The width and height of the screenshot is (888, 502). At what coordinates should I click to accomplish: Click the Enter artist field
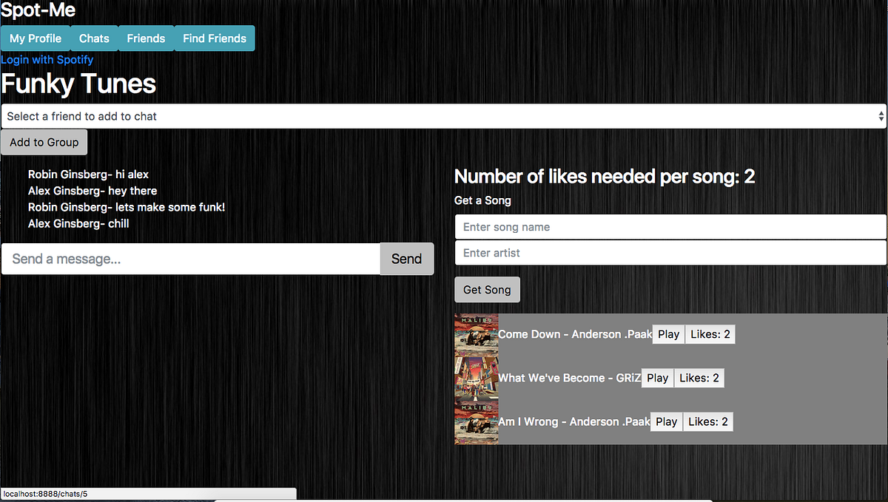[670, 252]
